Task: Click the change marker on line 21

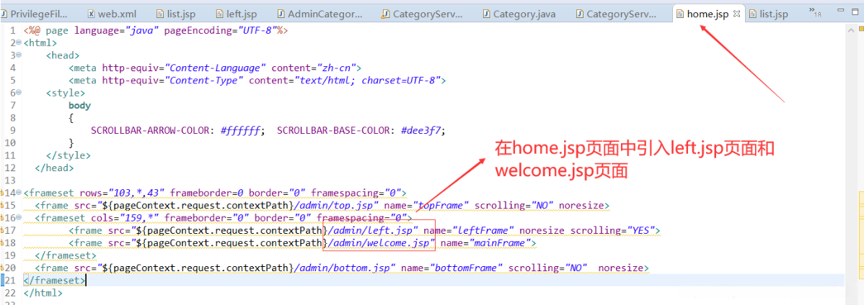Action: tap(2, 281)
